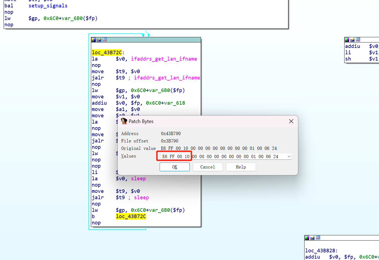Viewport: 379px width, 260px height.
Task: Confirm the patch with OK
Action: pyautogui.click(x=175, y=167)
